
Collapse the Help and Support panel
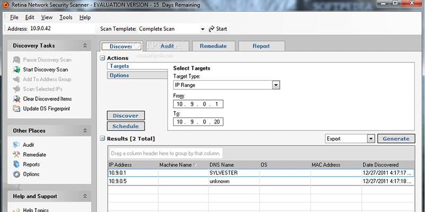[x=85, y=196]
